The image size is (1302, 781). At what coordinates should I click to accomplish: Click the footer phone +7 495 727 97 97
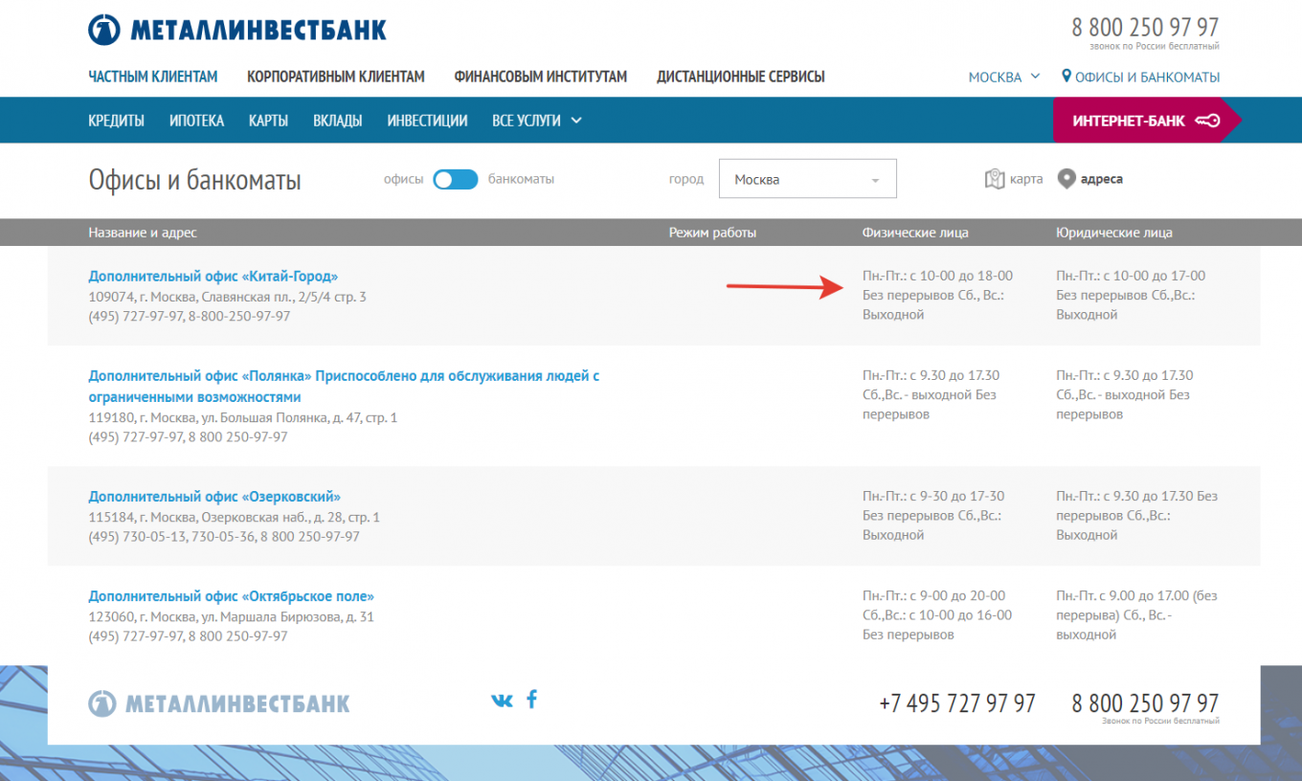pyautogui.click(x=957, y=703)
